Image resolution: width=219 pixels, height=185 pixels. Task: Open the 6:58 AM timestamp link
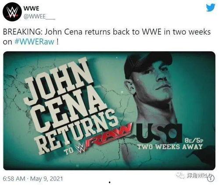click(14, 178)
